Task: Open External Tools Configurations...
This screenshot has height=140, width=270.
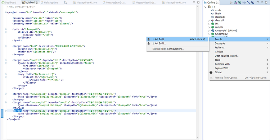Action: pyautogui.click(x=177, y=49)
